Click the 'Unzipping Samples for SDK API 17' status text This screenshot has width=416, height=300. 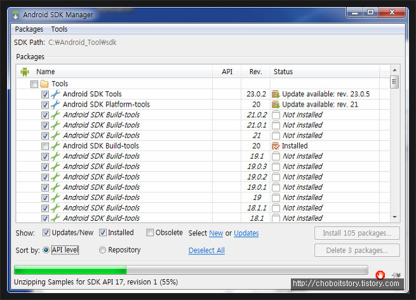[x=96, y=282]
